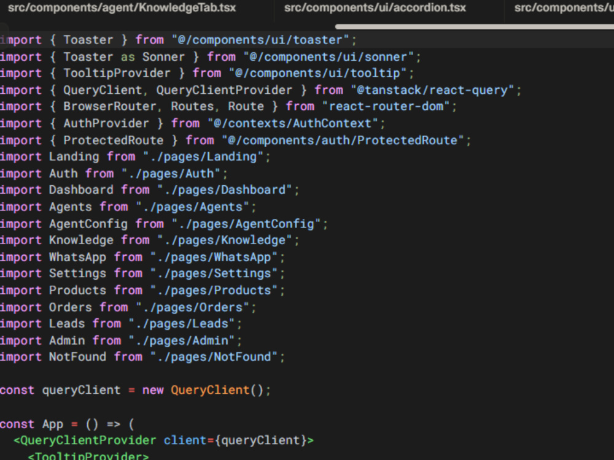Viewport: 614px width, 460px height.
Task: Click BrowserRouter in the import line
Action: [110, 106]
